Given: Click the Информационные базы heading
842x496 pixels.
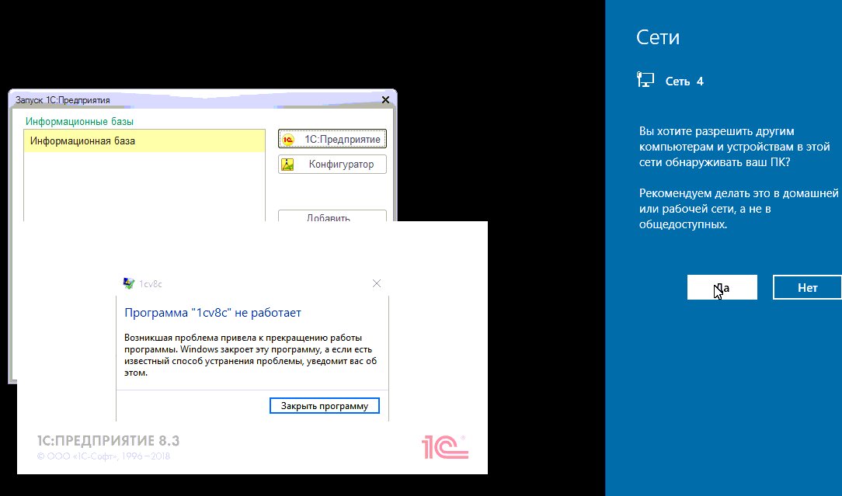Looking at the screenshot, I should pyautogui.click(x=79, y=121).
